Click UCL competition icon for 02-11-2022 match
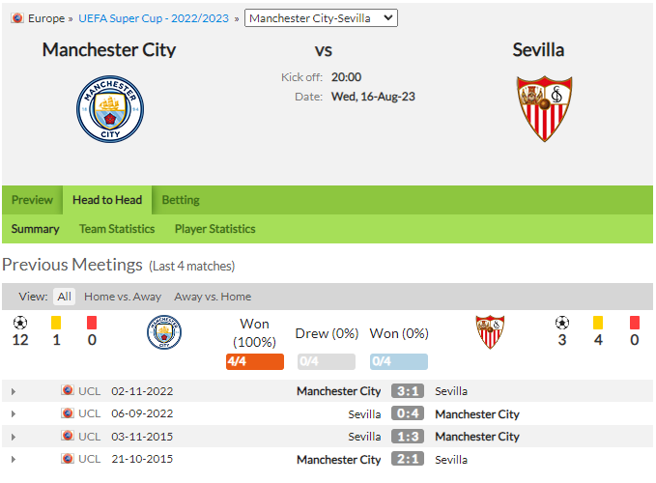 [x=68, y=390]
